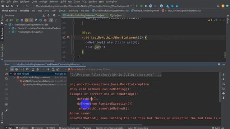Viewport: 230px width, 129px height.
Task: Click console vertical scrollbar
Action: [x=220, y=87]
